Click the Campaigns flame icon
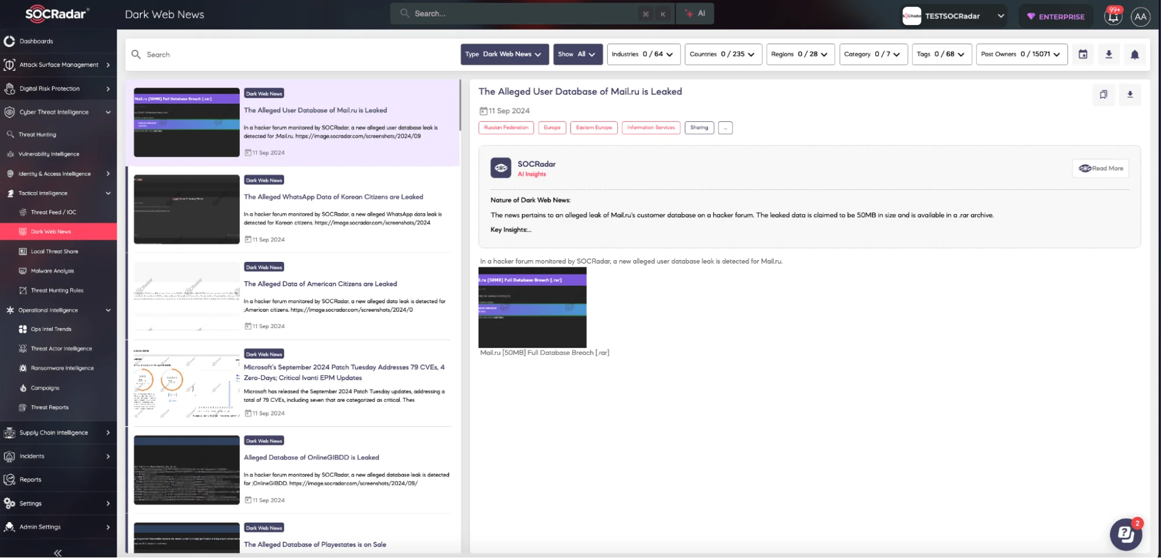This screenshot has width=1161, height=558. point(23,388)
